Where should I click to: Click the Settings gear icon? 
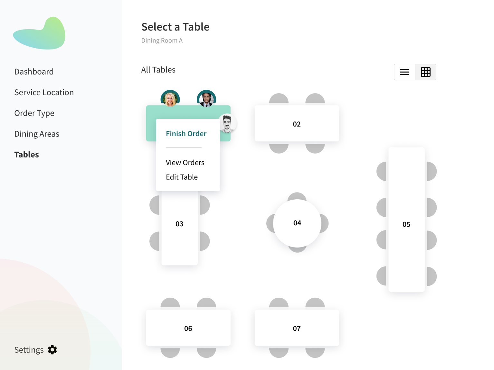(52, 349)
